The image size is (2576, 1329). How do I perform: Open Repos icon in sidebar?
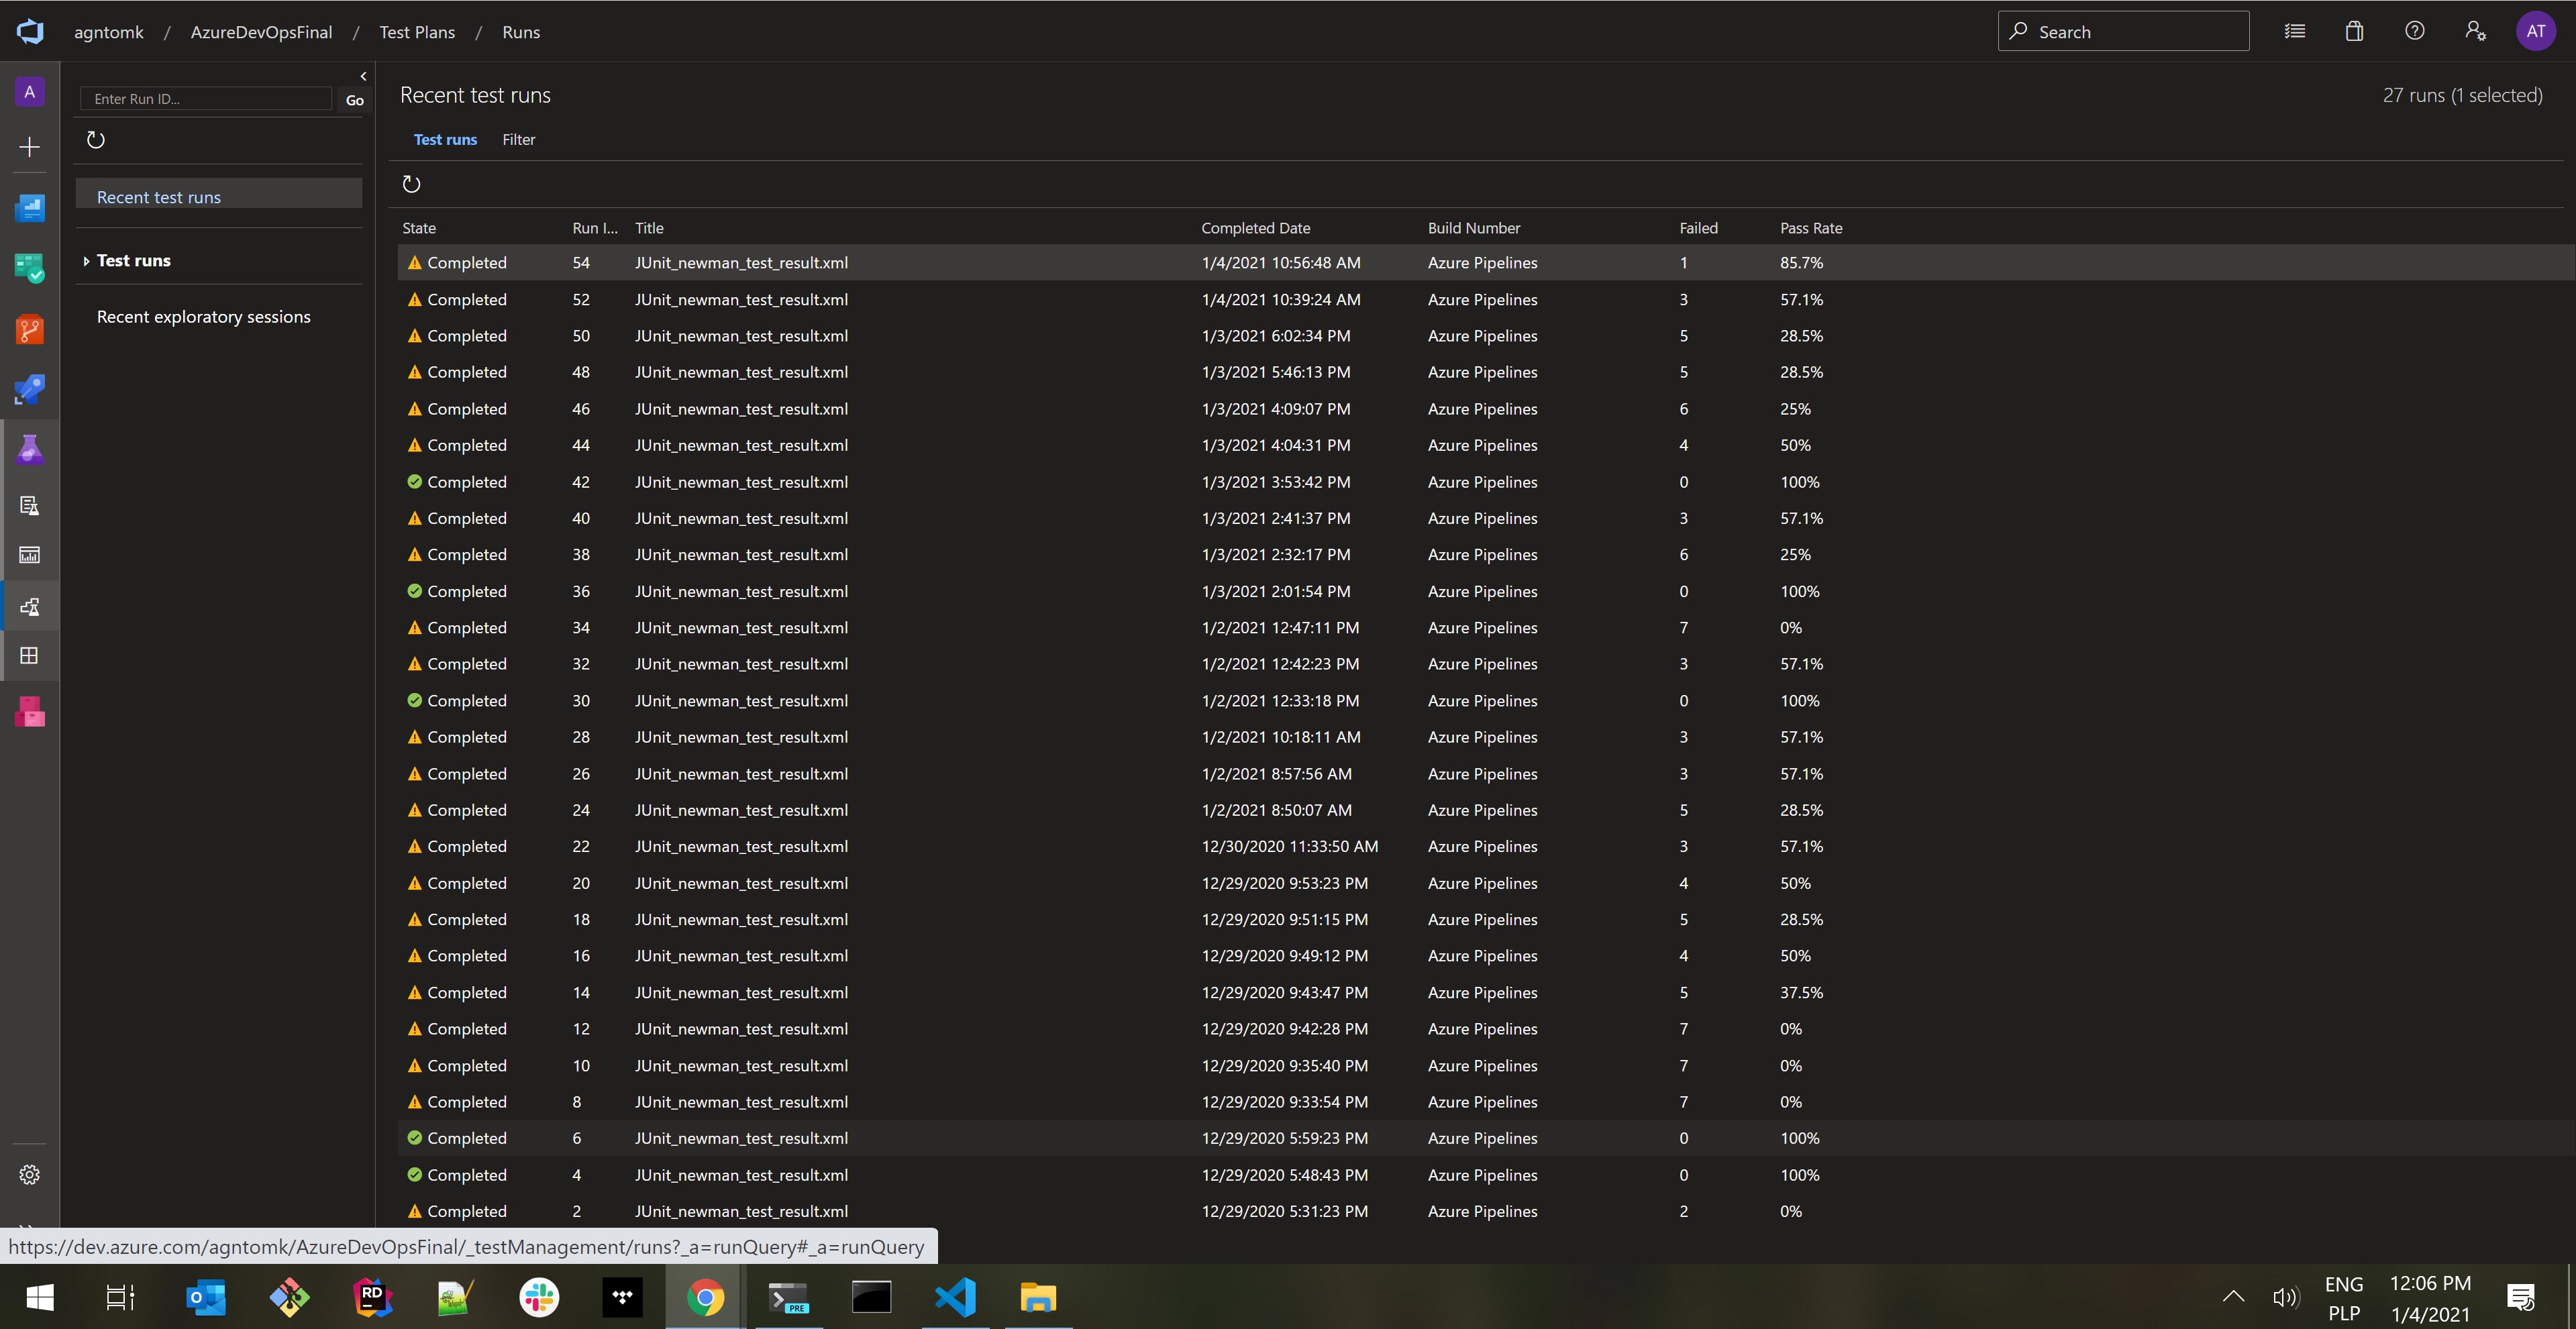(x=30, y=330)
